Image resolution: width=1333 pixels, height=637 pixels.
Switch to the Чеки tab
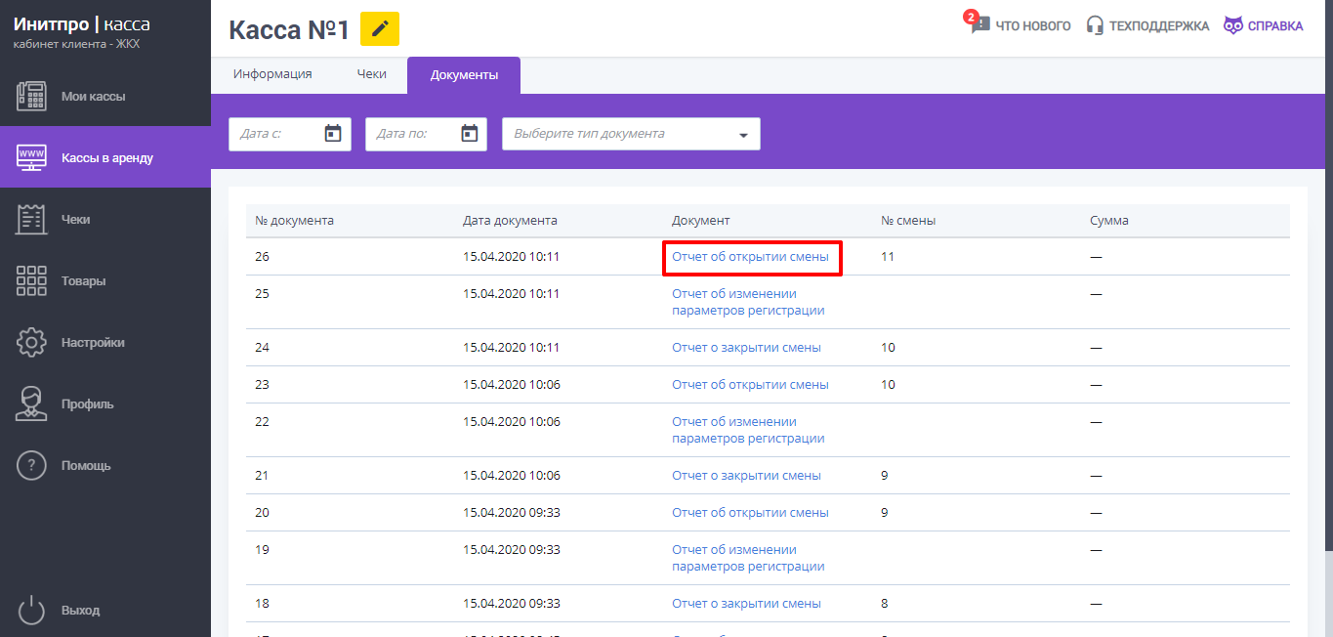coord(371,74)
